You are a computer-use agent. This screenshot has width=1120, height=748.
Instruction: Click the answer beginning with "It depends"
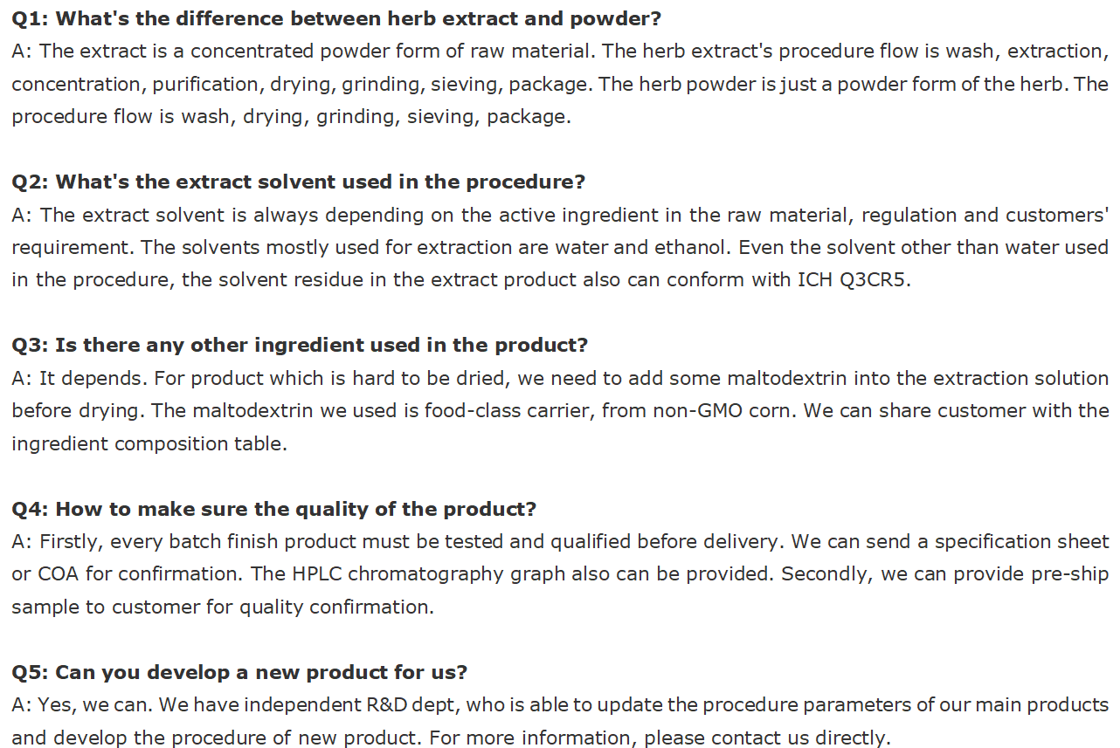(x=559, y=411)
